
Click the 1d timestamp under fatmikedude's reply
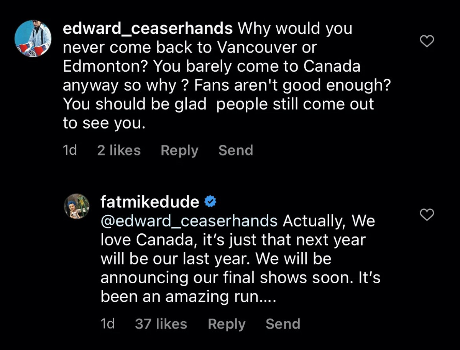click(108, 324)
